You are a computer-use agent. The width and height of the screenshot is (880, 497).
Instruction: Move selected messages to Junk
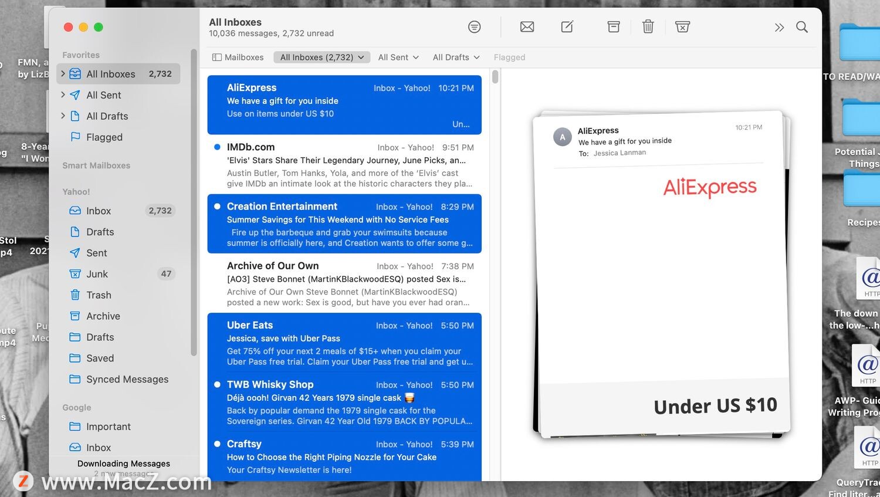click(x=682, y=27)
